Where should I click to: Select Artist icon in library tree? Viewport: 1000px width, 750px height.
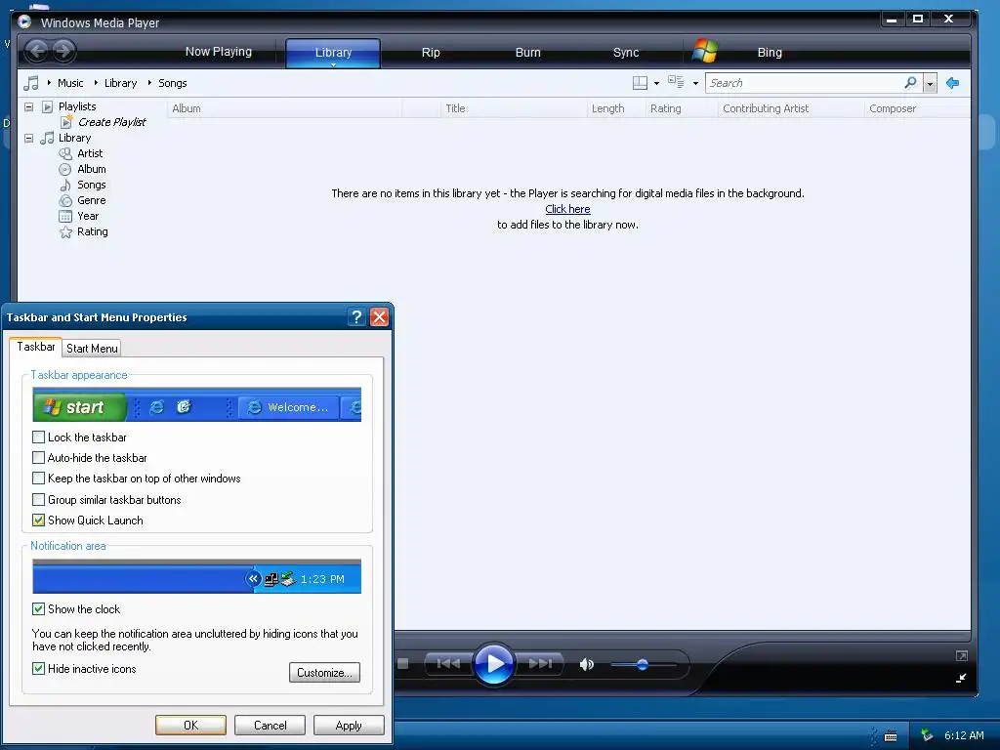(65, 153)
